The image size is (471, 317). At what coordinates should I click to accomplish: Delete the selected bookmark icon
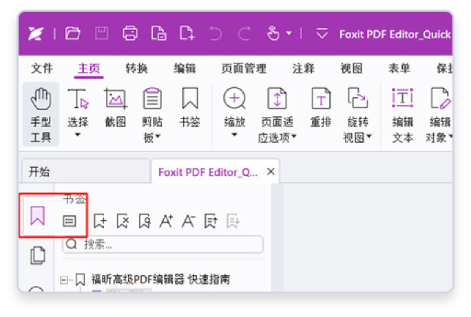(123, 221)
